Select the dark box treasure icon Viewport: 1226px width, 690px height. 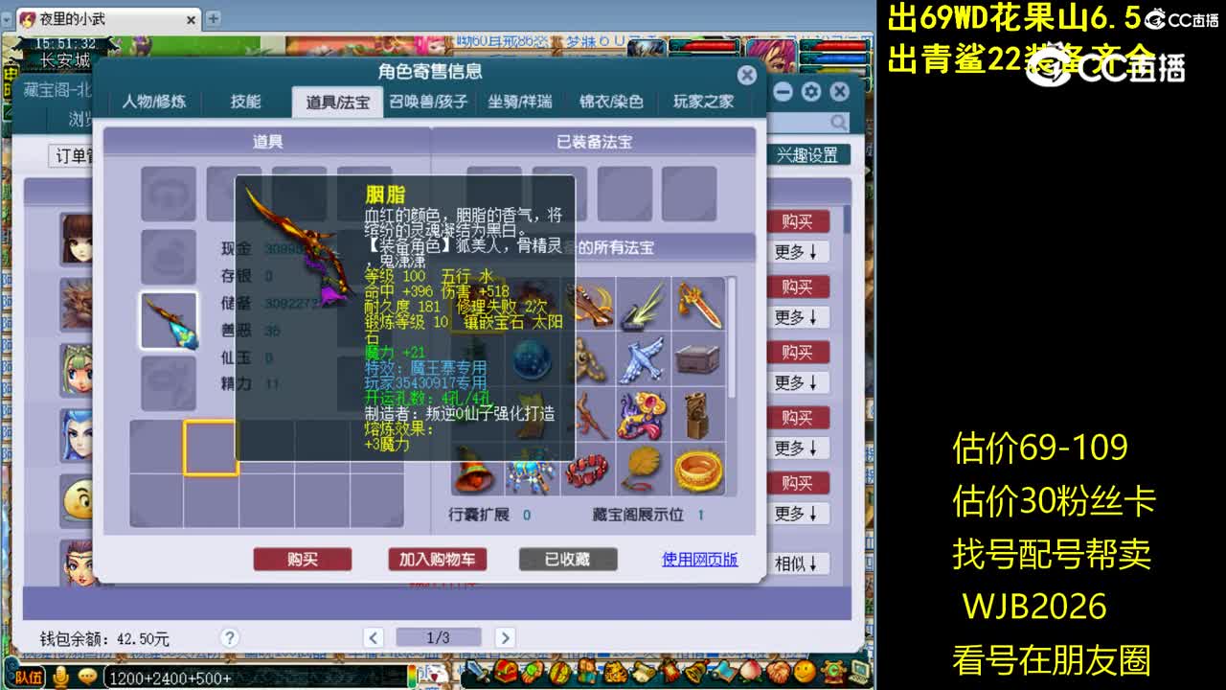pyautogui.click(x=698, y=359)
